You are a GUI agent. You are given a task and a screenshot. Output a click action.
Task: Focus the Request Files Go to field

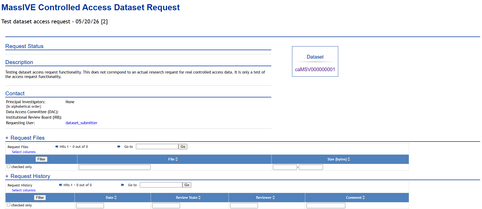(x=157, y=147)
